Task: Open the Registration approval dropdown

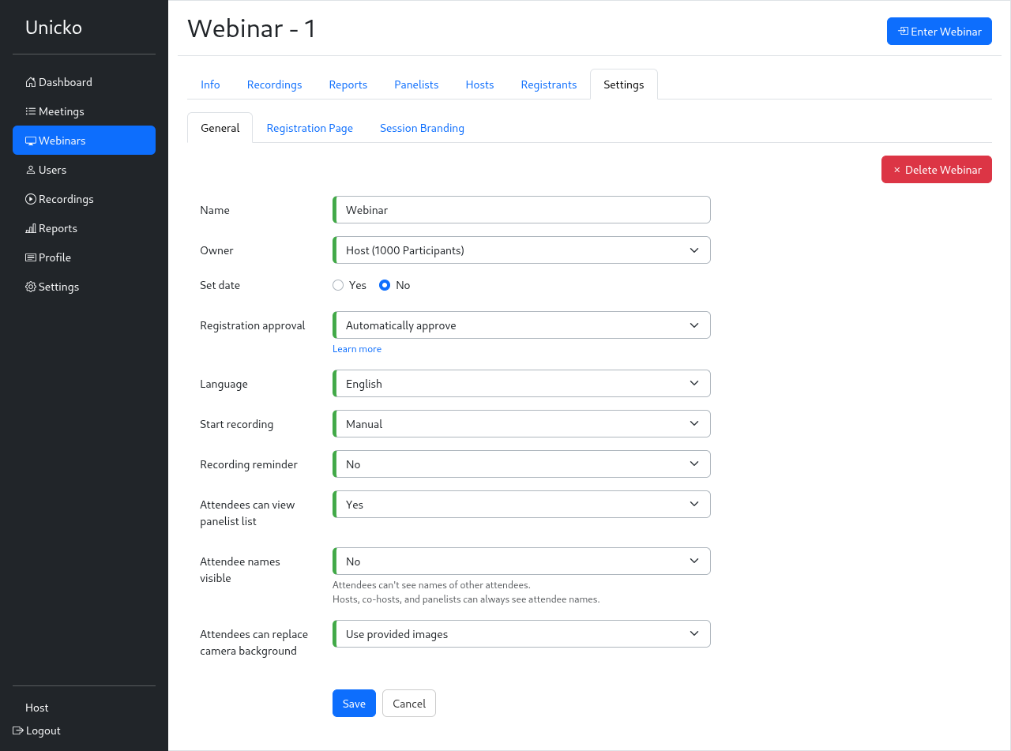Action: coord(521,325)
